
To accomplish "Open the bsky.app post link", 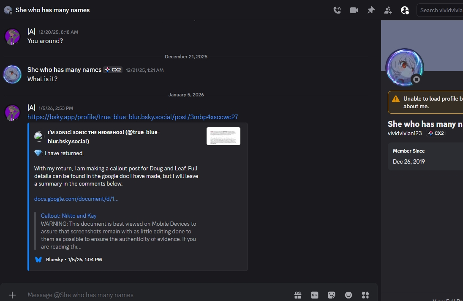I will (x=133, y=117).
